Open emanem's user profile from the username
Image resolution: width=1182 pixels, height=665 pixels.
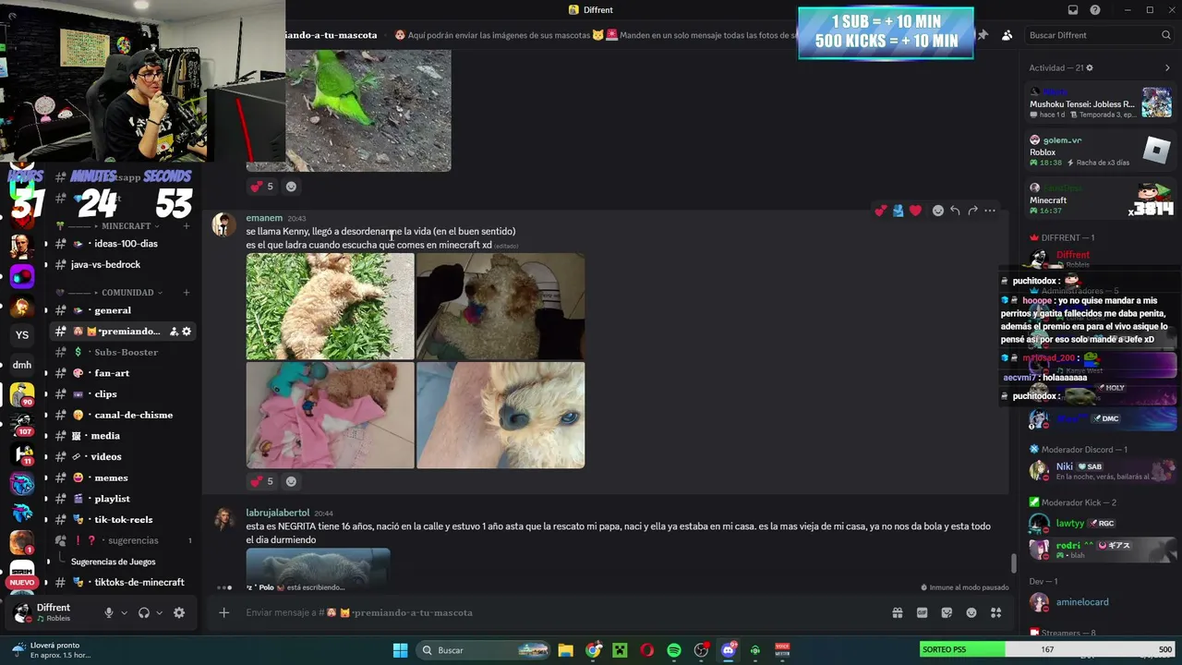coord(264,218)
